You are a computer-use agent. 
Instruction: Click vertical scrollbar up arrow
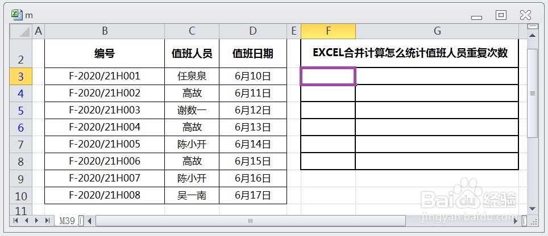click(x=533, y=36)
